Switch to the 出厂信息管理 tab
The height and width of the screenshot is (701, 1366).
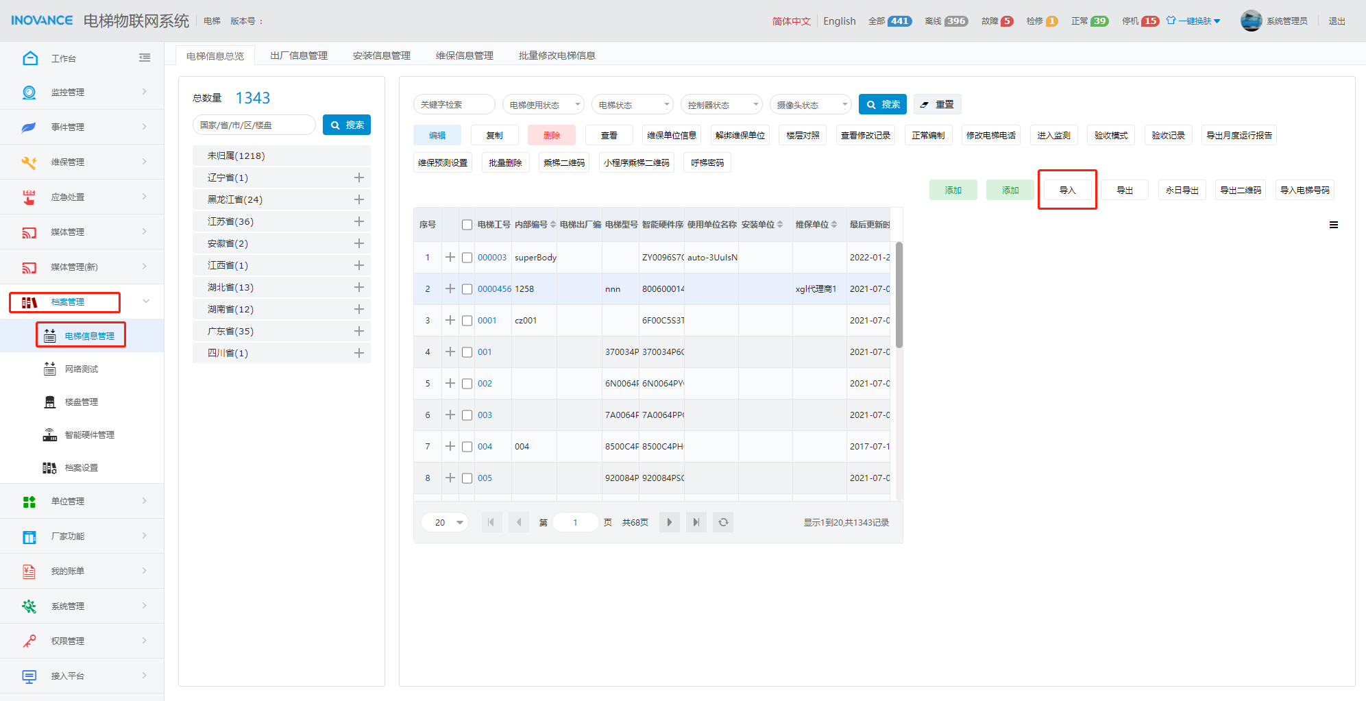coord(299,56)
